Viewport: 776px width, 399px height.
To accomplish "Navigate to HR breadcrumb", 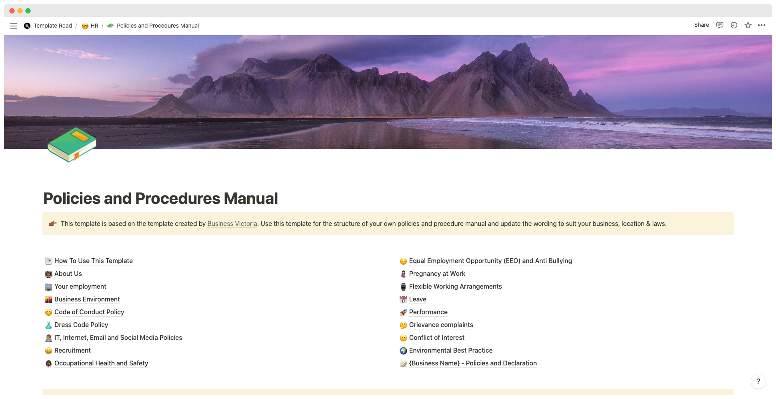I will (x=94, y=26).
